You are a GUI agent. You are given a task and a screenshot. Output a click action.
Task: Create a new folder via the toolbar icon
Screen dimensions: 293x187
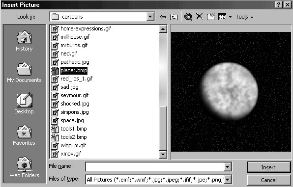coord(210,17)
